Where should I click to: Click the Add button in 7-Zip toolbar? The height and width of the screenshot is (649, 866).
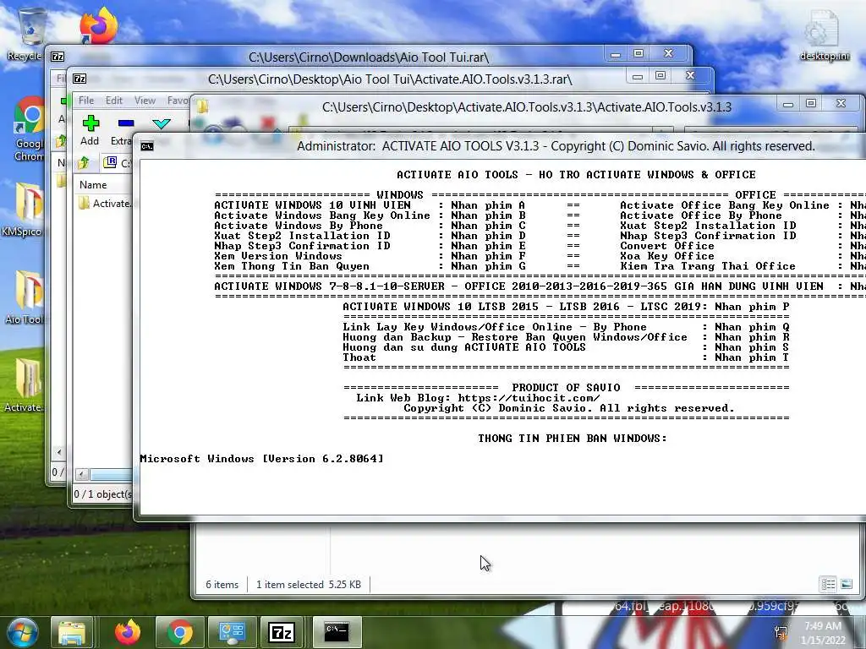90,130
